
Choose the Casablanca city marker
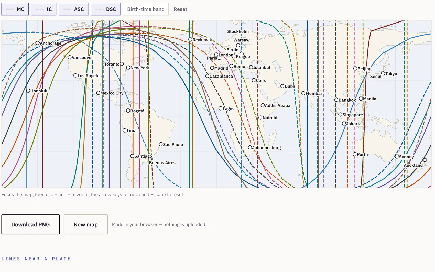point(208,76)
